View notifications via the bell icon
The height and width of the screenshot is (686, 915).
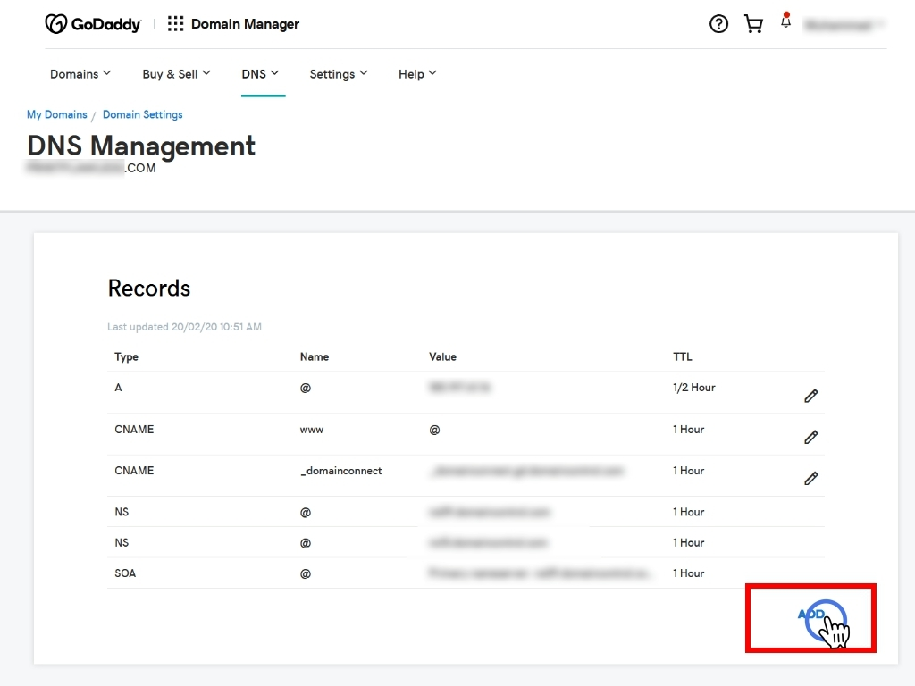point(785,21)
